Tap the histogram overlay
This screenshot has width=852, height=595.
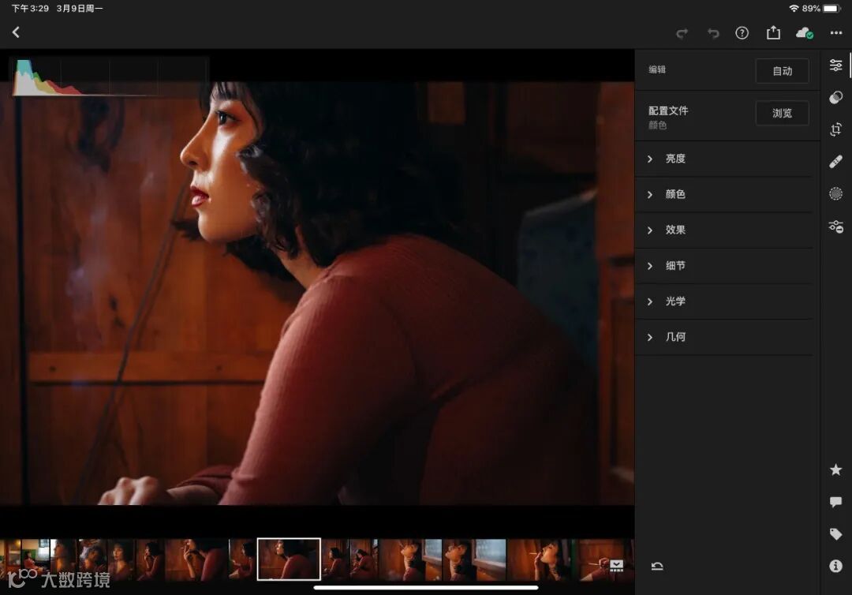110,77
